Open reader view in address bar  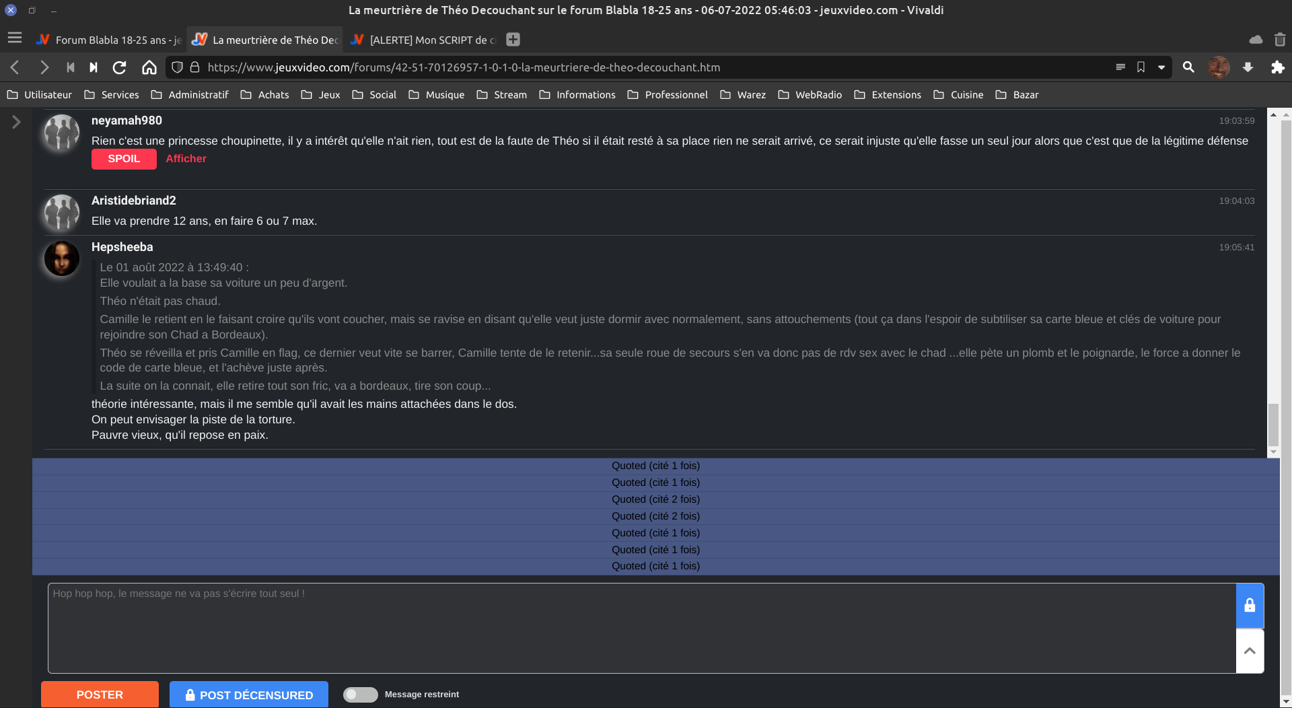pos(1120,67)
